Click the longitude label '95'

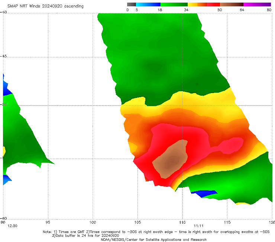point(48,223)
